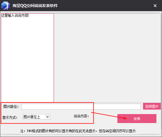This screenshot has height=137, width=162.
Task: Click the window title 海棠QQ空间说说发表软件
Action: [35, 6]
